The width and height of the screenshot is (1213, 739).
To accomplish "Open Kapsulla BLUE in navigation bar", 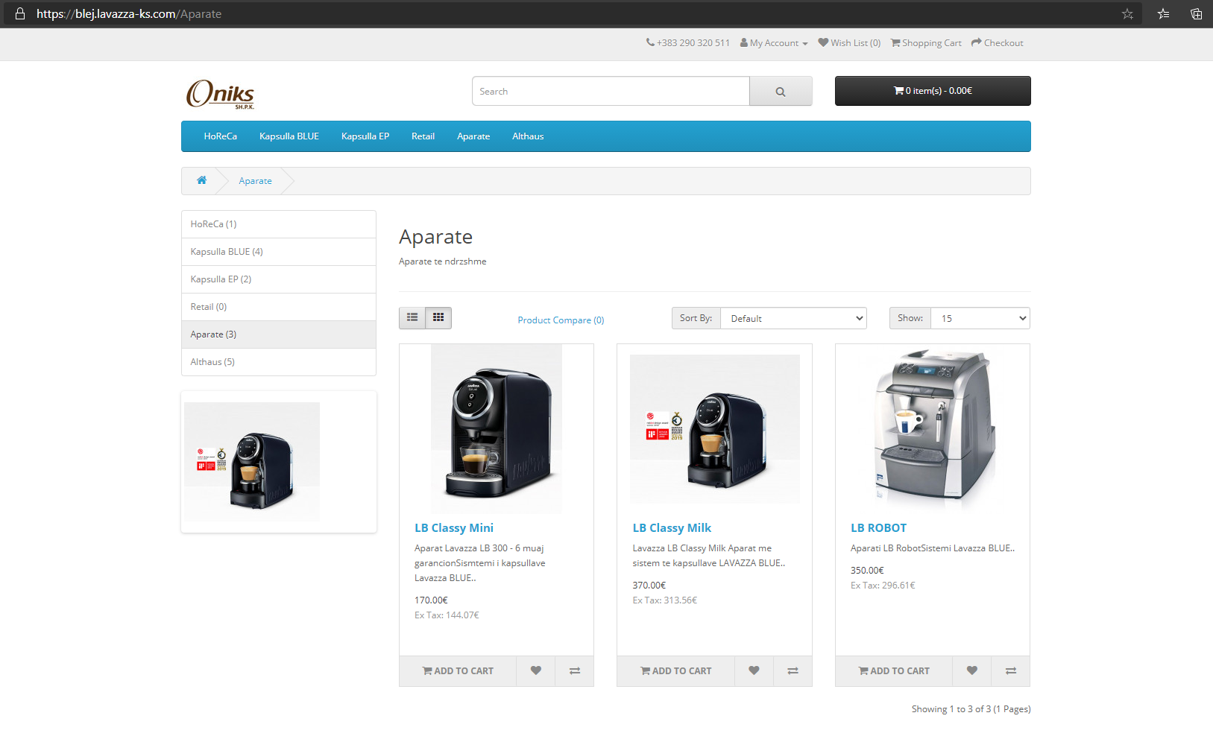I will point(289,136).
